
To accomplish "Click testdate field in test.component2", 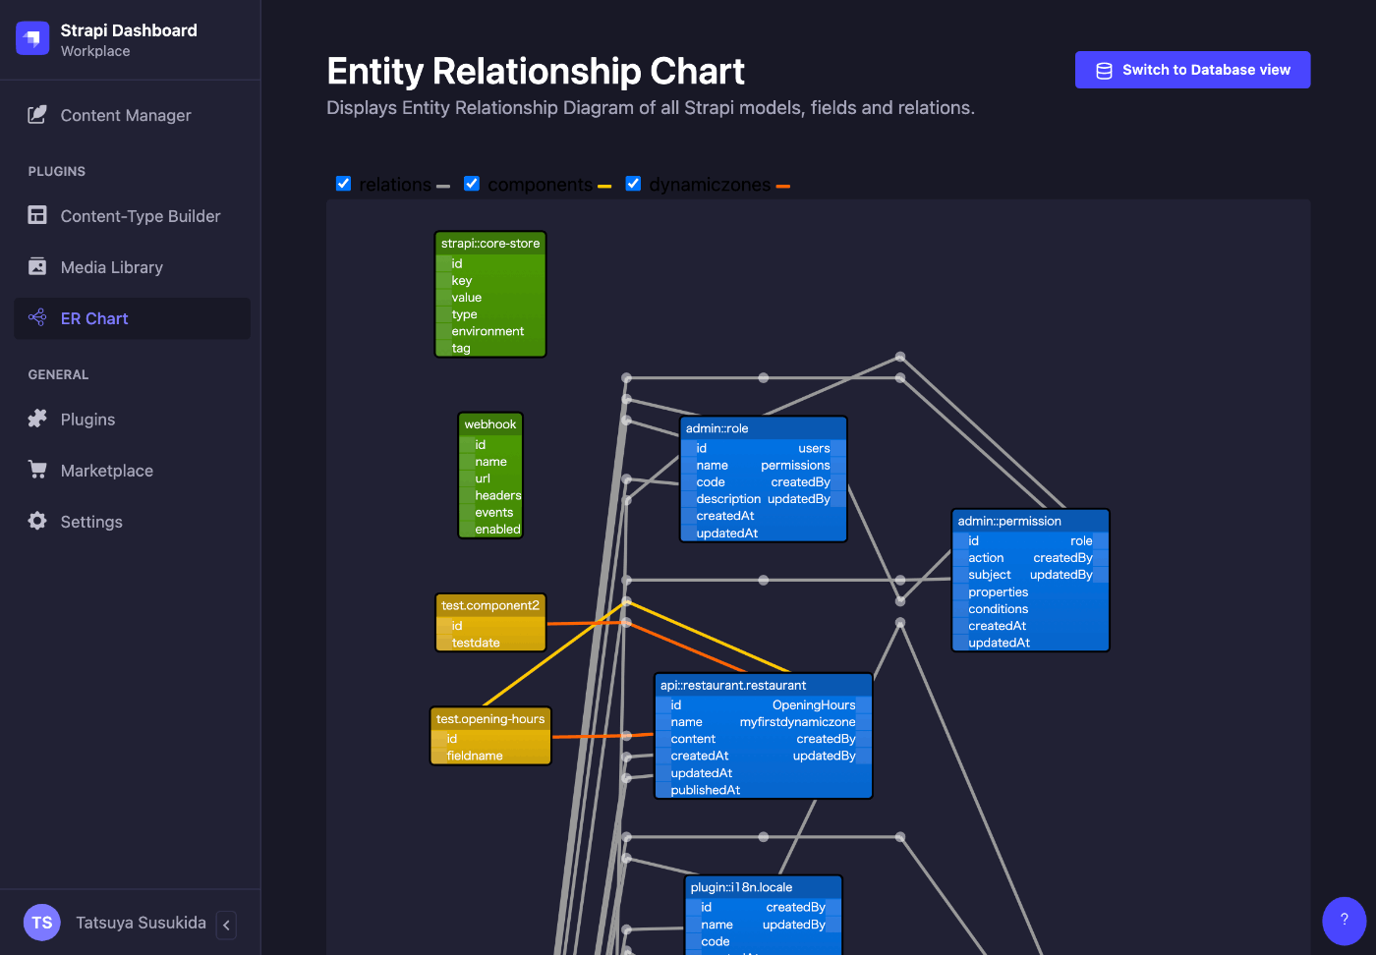I will pos(476,643).
